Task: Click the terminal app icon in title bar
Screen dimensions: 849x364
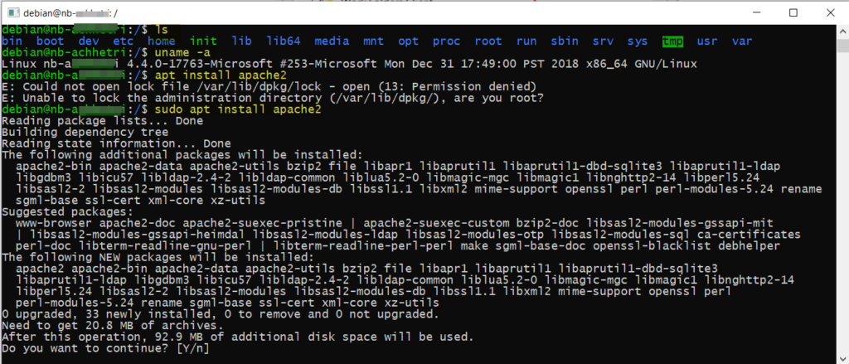Action: coord(14,12)
